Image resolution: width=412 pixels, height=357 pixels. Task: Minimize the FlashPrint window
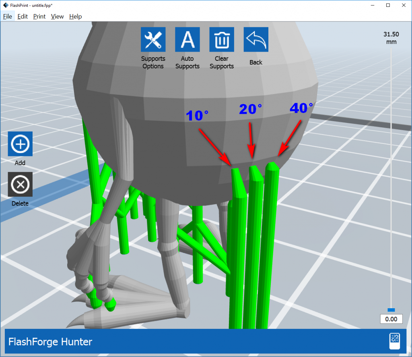[x=373, y=5]
